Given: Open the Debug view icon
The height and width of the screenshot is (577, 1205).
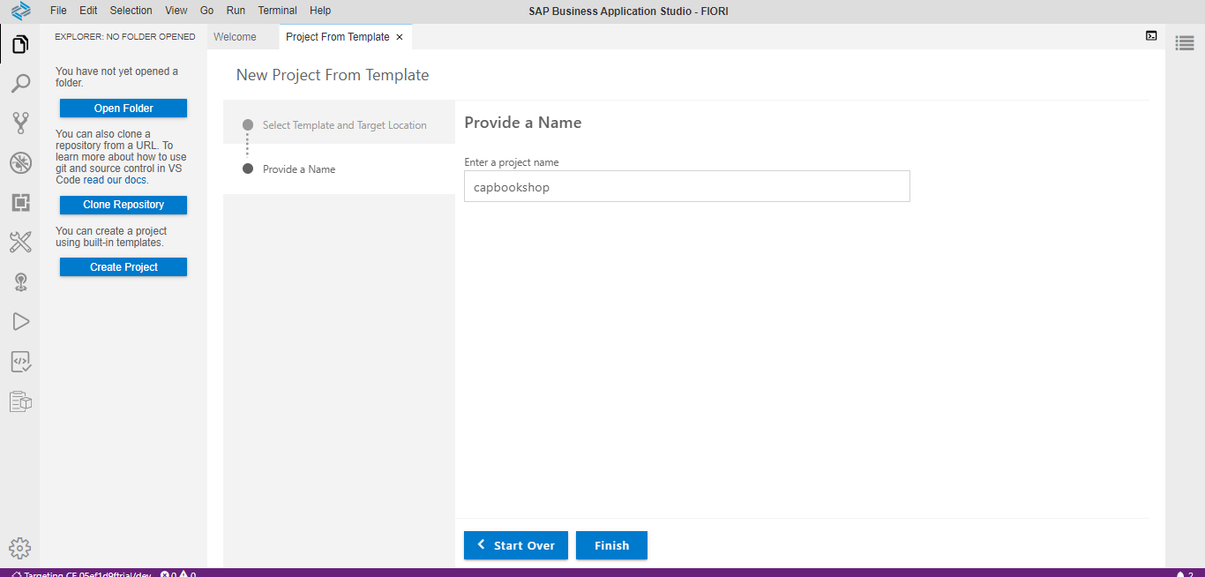Looking at the screenshot, I should coord(20,162).
